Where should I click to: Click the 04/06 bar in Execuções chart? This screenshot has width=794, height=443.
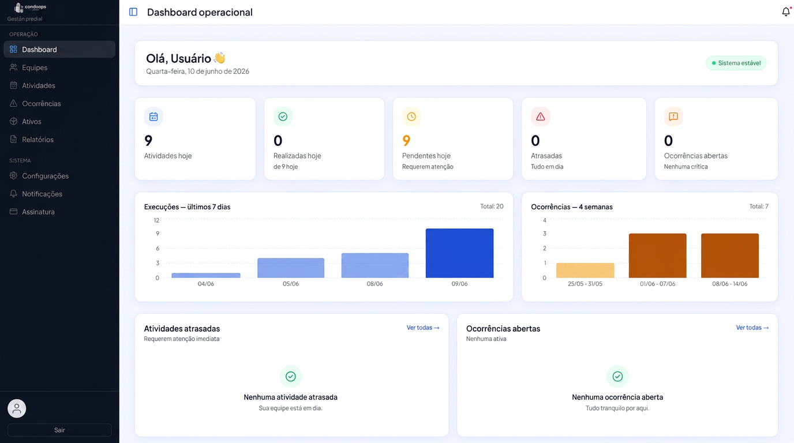206,275
